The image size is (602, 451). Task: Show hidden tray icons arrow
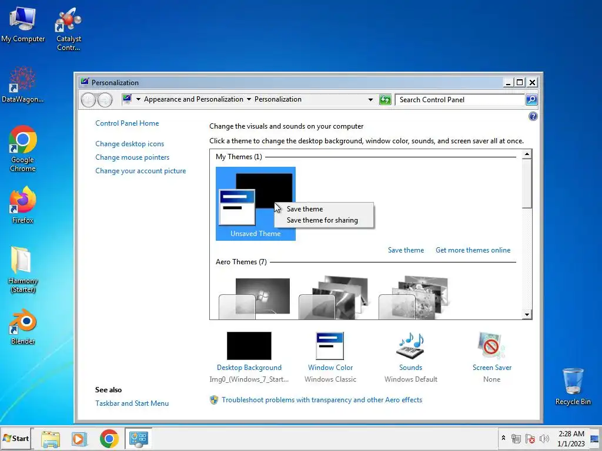tap(503, 438)
